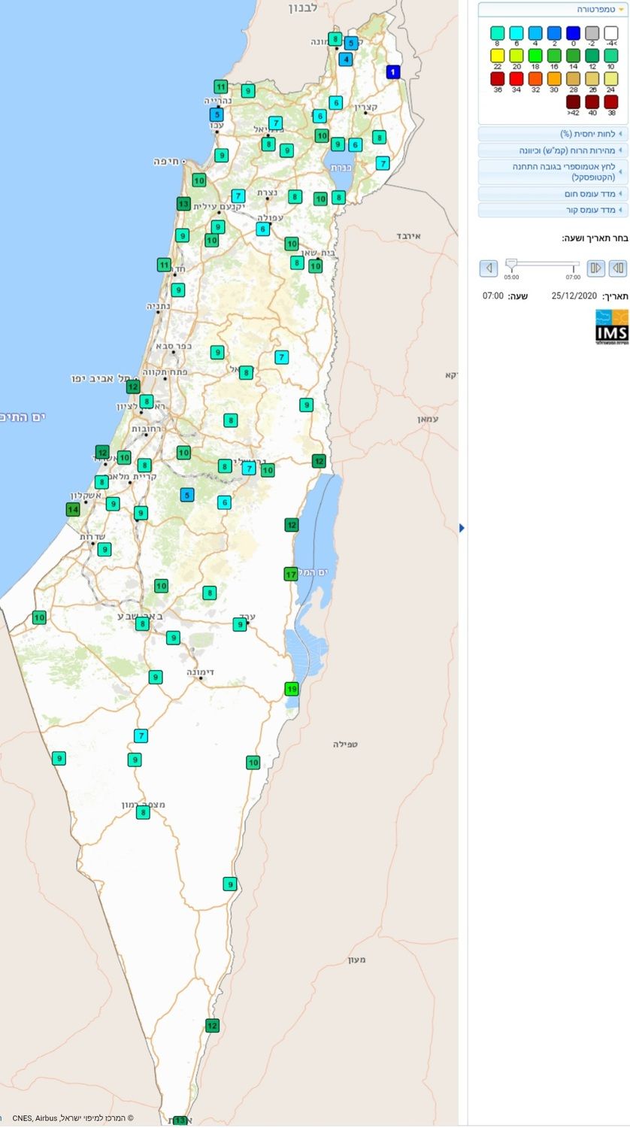Click the dark blue 0-degree legend swatch
This screenshot has height=1128, width=630.
pyautogui.click(x=573, y=33)
